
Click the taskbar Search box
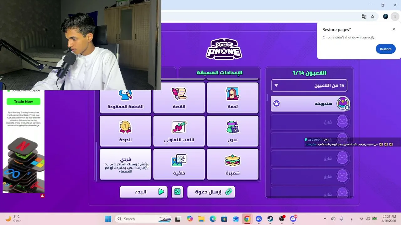coord(143,219)
